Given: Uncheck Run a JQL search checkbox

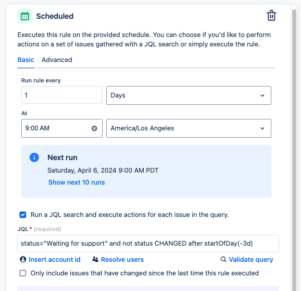Looking at the screenshot, I should coord(23,215).
